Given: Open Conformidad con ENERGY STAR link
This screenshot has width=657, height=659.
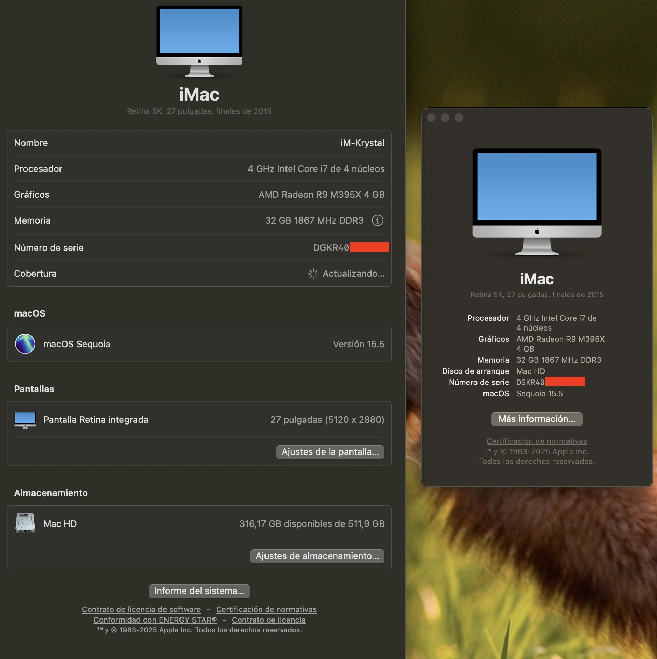Looking at the screenshot, I should tap(155, 620).
